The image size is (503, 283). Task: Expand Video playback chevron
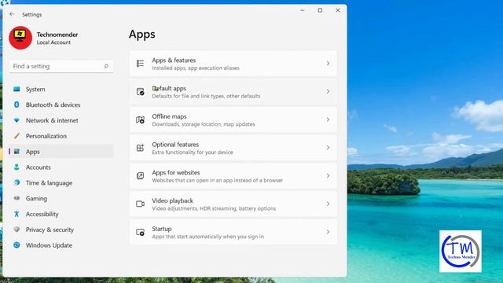tap(328, 204)
